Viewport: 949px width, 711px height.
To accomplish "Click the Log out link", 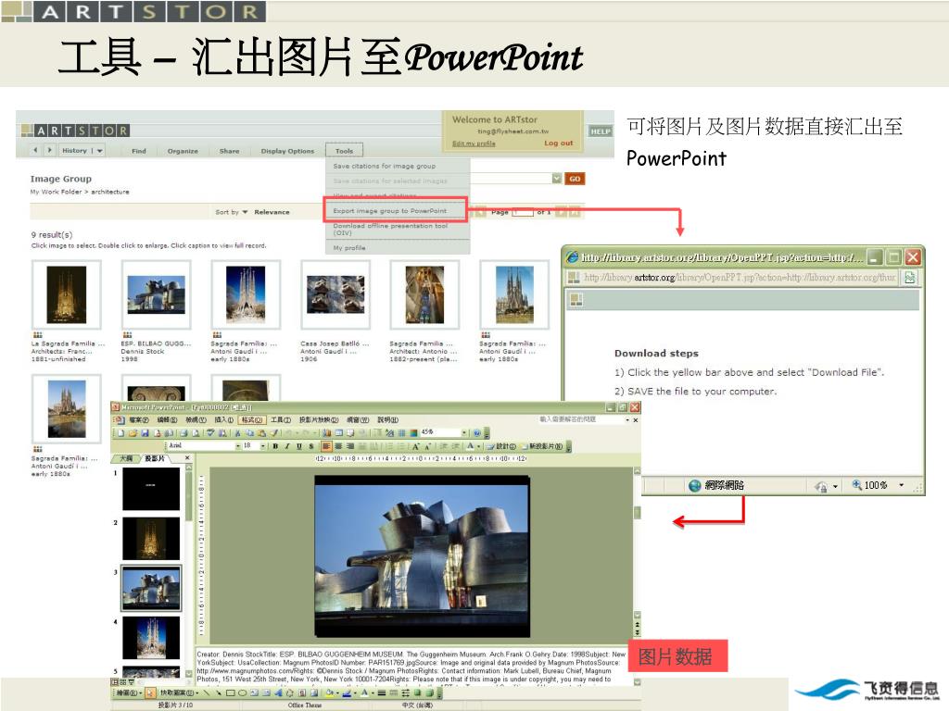I will [558, 143].
